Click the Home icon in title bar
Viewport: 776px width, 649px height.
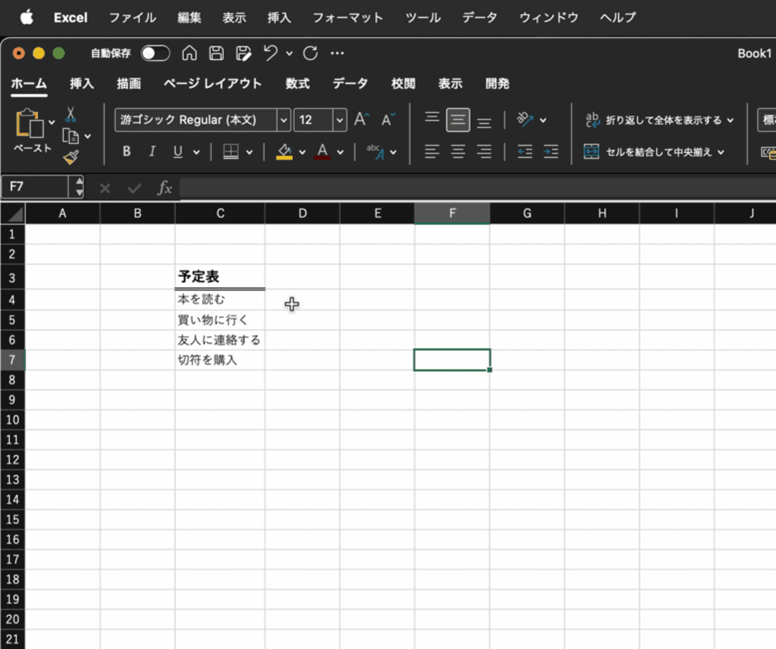click(x=189, y=53)
